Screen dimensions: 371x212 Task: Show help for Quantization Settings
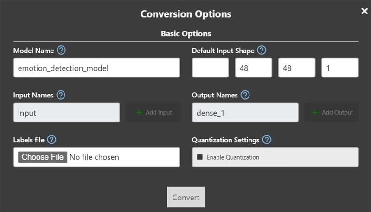point(267,140)
